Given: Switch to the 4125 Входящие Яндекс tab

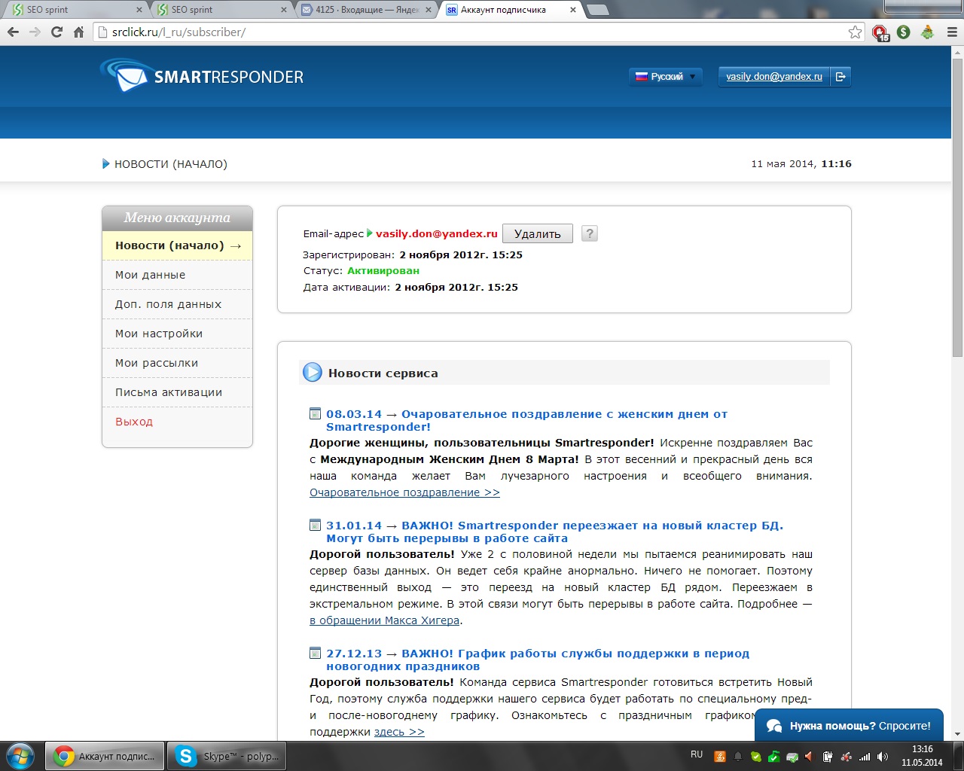Looking at the screenshot, I should click(x=365, y=10).
